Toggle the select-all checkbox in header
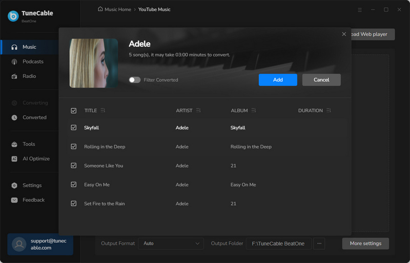This screenshot has height=263, width=410. [x=74, y=111]
